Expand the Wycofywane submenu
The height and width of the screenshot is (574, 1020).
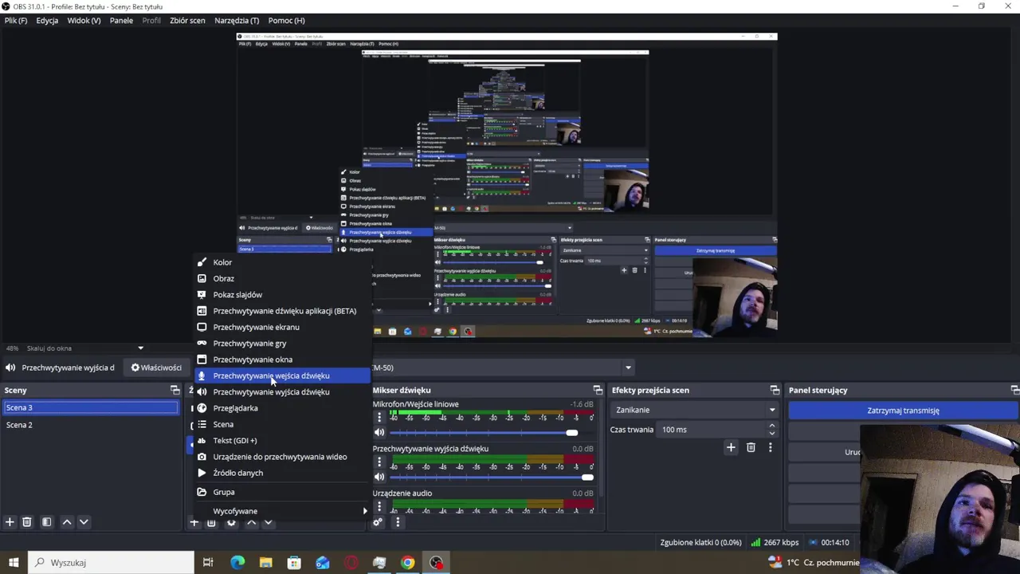tap(284, 511)
